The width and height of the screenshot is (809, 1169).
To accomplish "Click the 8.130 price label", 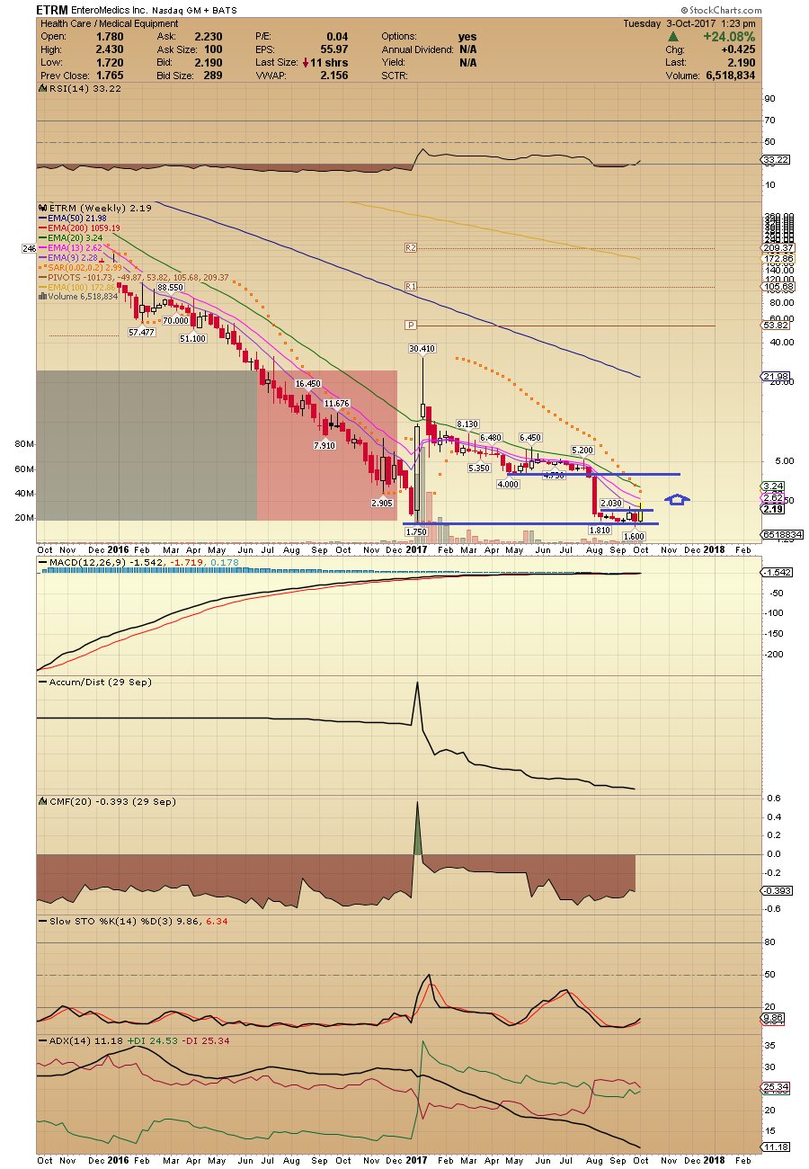I will [x=467, y=424].
